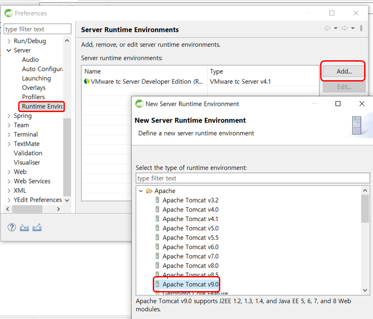
Task: Open Profilers under Server preferences
Action: (x=33, y=97)
